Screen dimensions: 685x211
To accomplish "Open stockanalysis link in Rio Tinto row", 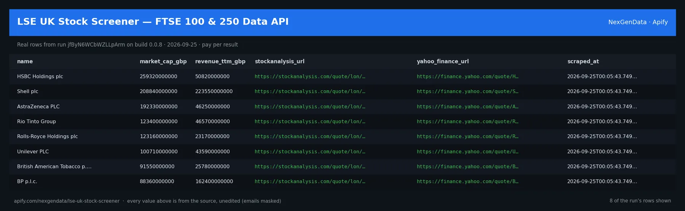I will click(x=310, y=121).
